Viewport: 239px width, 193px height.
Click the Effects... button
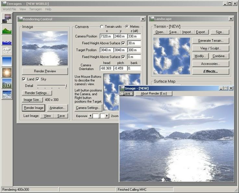(211, 71)
